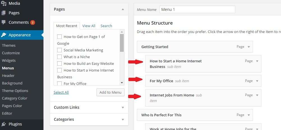Click the Select All link
Screen dimensions: 281x130
pos(61,92)
